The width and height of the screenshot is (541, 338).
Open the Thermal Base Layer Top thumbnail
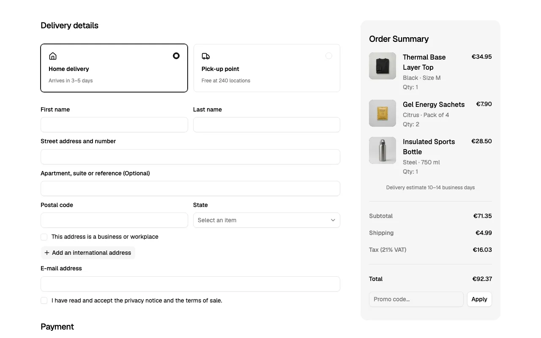coord(383,66)
